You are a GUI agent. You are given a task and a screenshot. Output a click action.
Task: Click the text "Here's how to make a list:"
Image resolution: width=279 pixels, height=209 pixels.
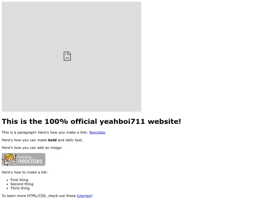click(x=25, y=172)
